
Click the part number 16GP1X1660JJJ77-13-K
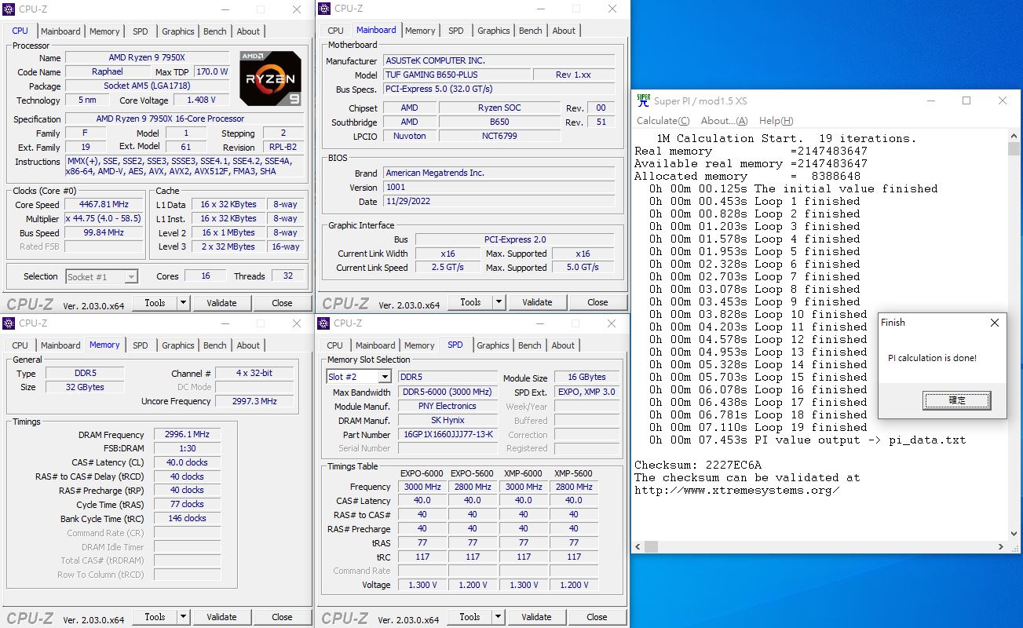click(448, 435)
